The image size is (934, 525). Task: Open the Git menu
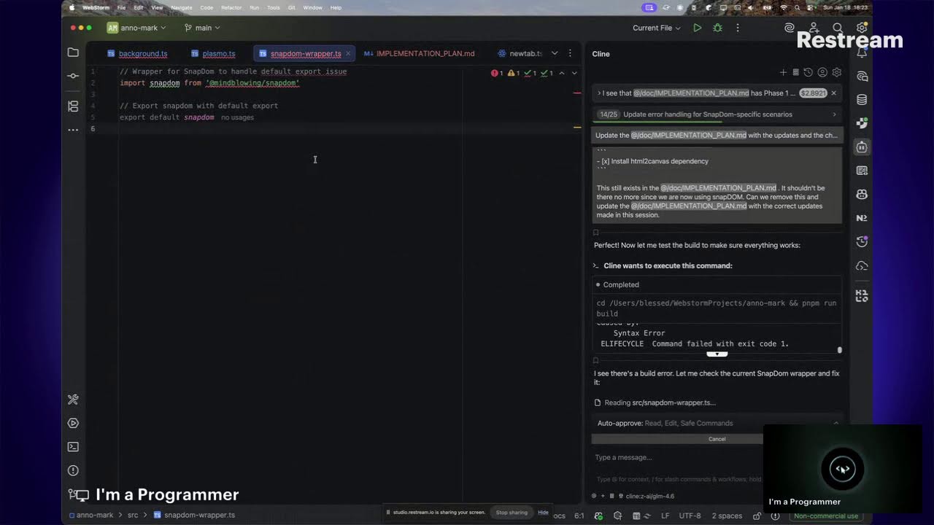(x=292, y=7)
